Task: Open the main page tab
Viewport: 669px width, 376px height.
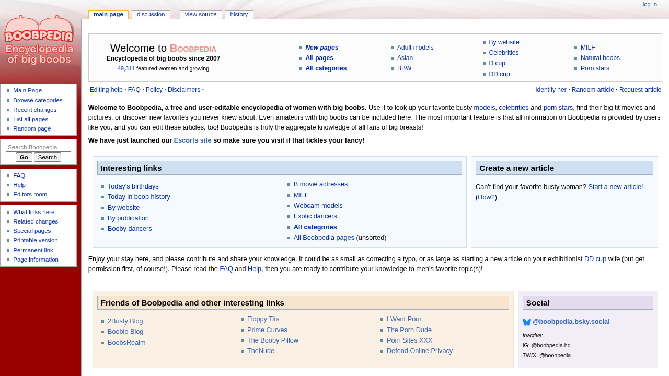Action: pos(108,15)
